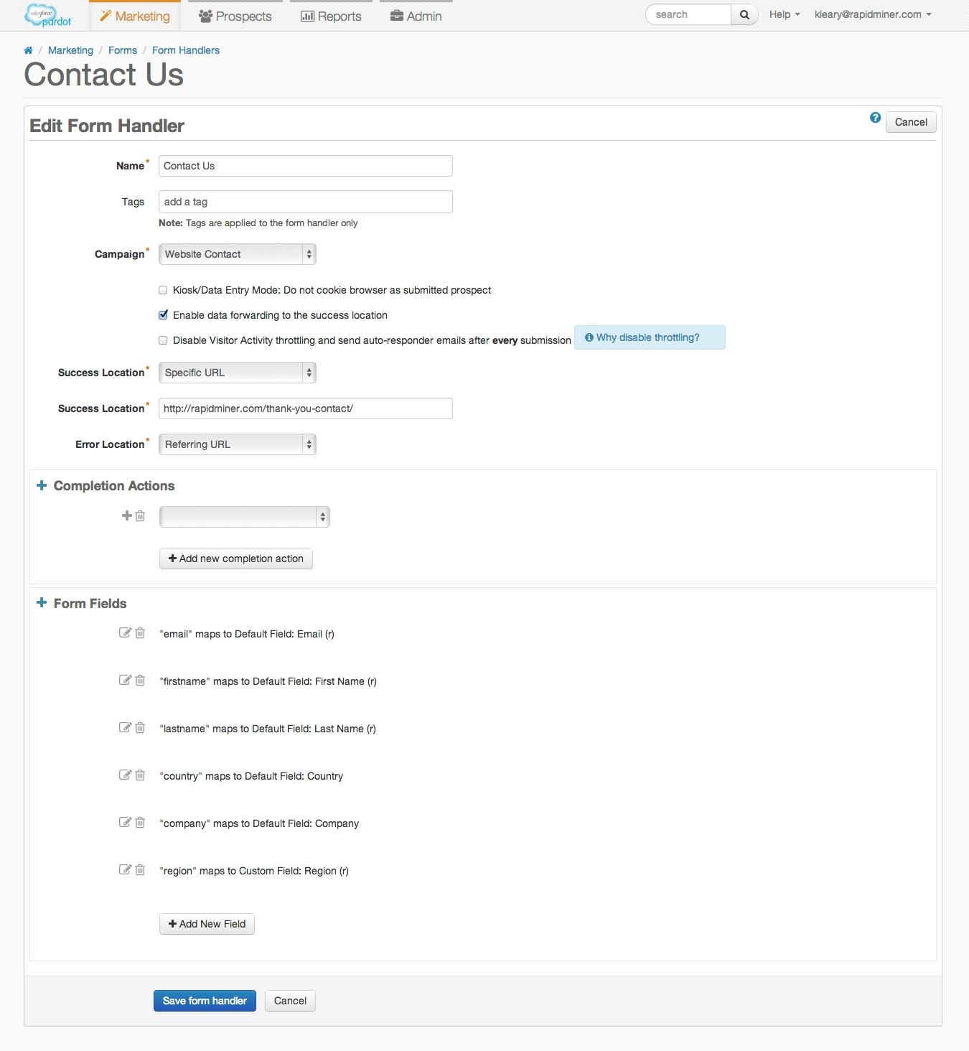
Task: Click the trash icon beside the completion action row
Action: (140, 515)
